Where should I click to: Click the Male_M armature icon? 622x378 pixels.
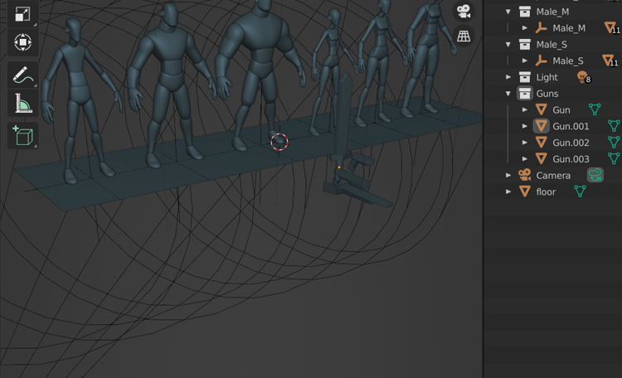point(541,28)
